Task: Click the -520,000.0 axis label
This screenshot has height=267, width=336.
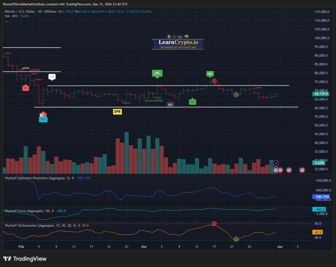Action: [323, 181]
